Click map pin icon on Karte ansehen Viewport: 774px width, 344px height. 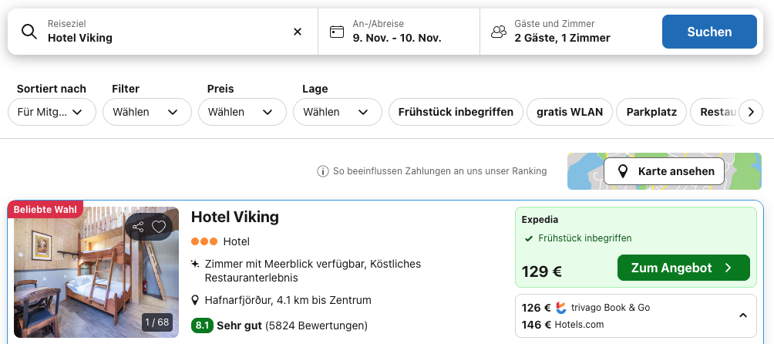point(623,171)
